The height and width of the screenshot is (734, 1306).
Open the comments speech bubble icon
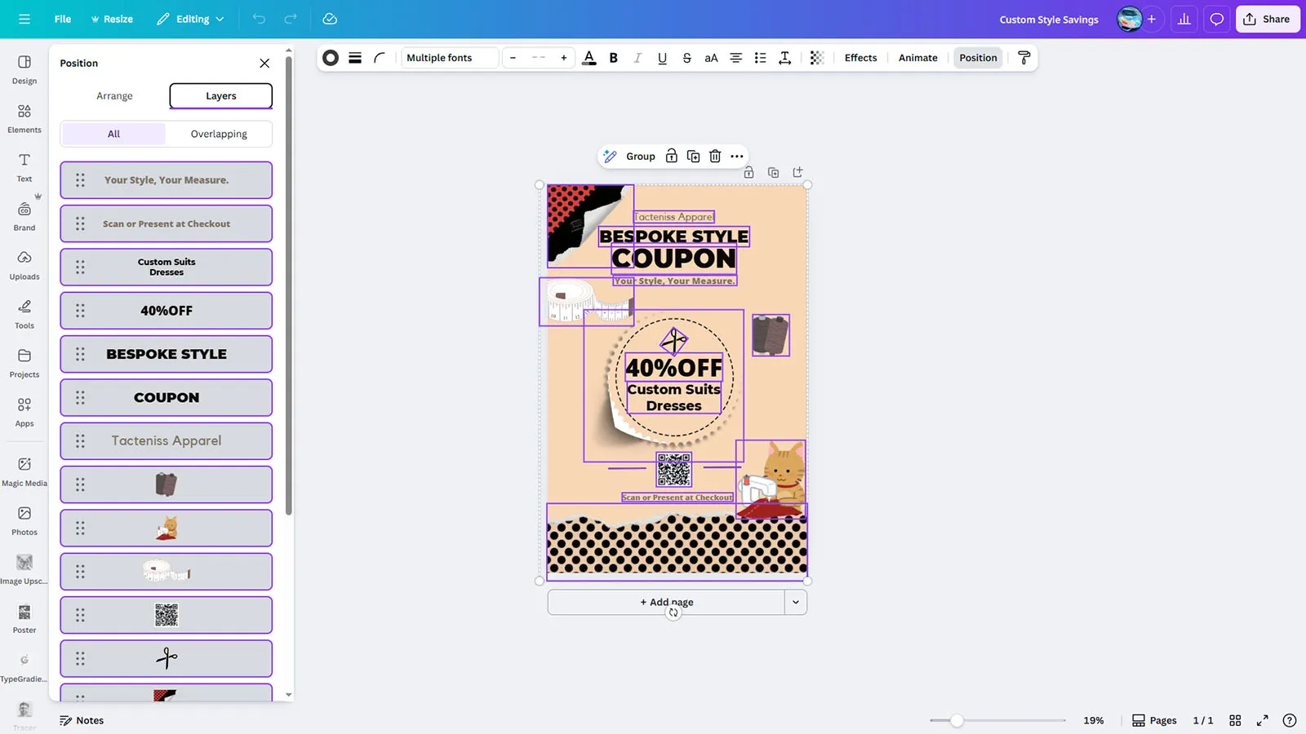(x=1216, y=20)
